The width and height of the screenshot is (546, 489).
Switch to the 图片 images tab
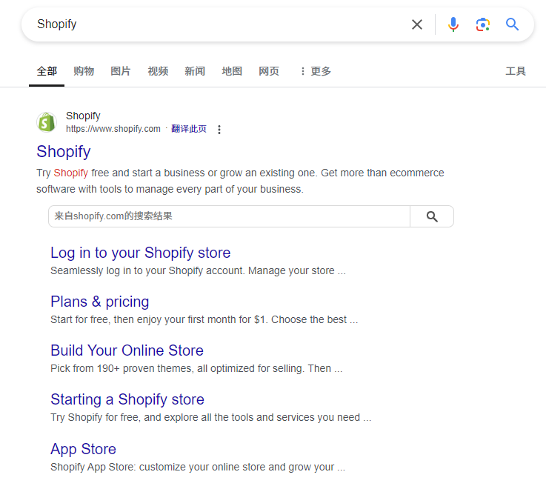(x=121, y=71)
